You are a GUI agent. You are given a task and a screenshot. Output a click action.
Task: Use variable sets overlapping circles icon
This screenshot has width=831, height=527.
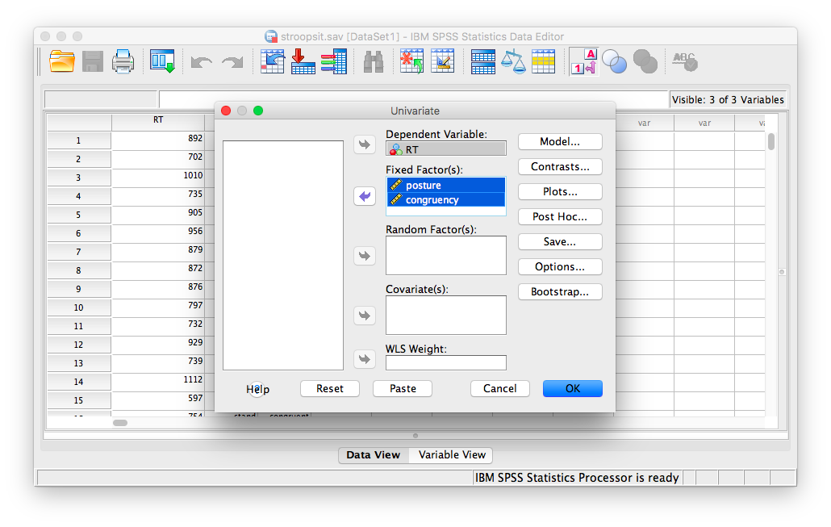coord(614,61)
